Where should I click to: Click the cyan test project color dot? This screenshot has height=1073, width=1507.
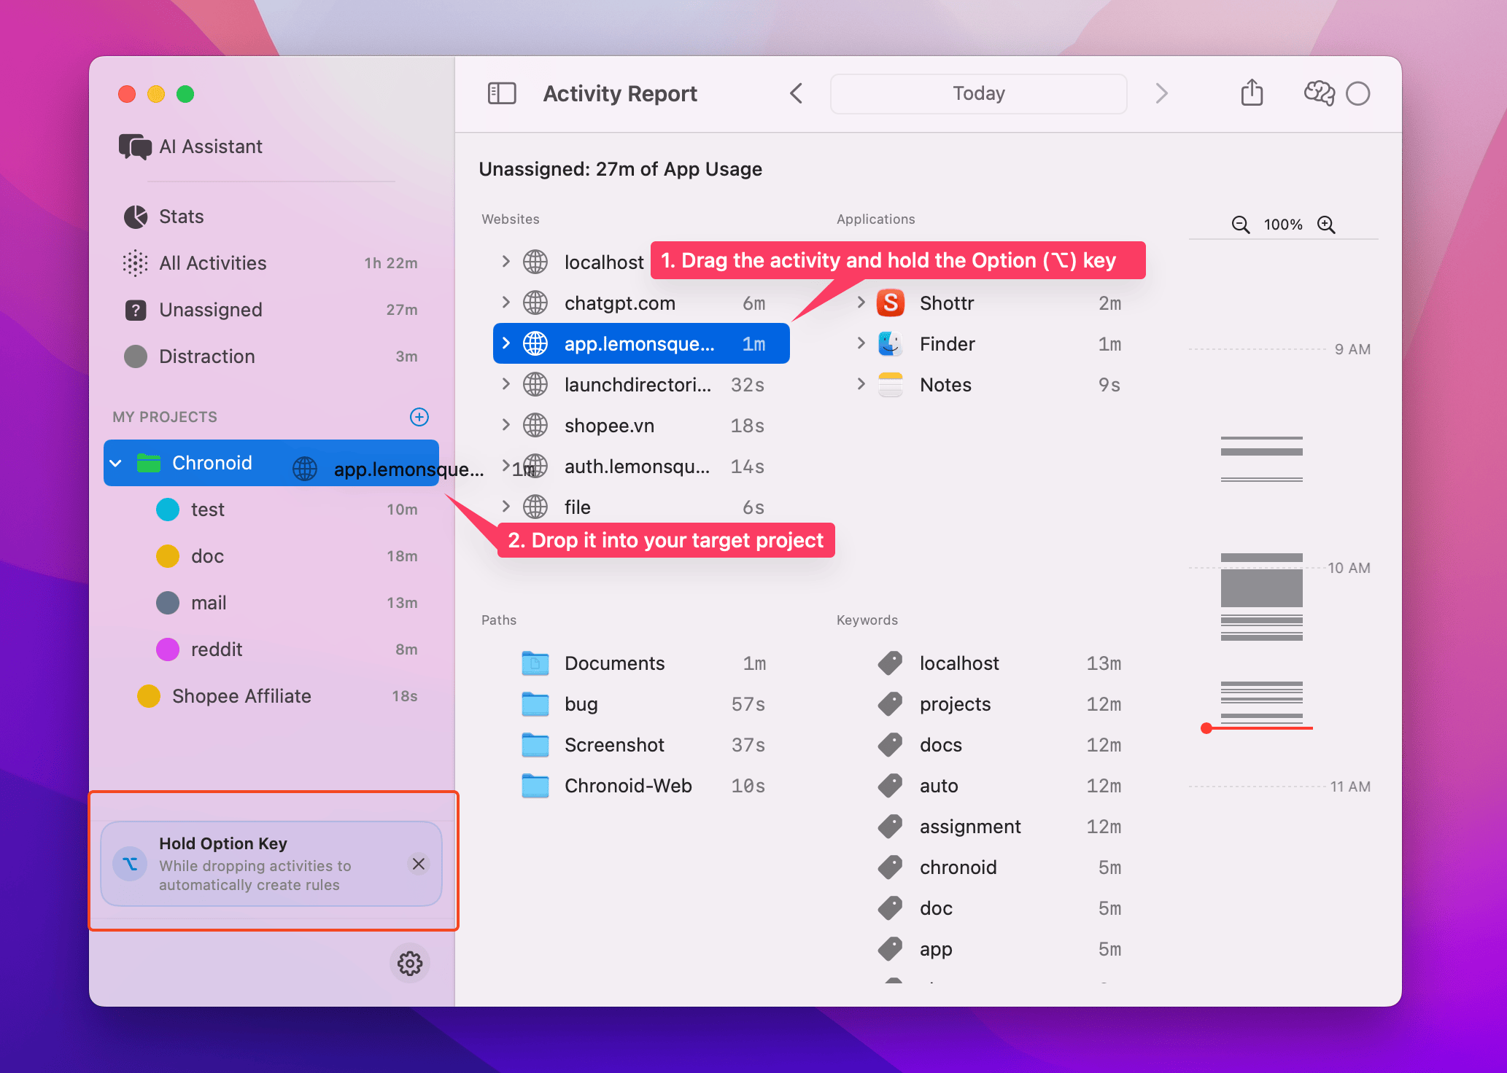(168, 510)
